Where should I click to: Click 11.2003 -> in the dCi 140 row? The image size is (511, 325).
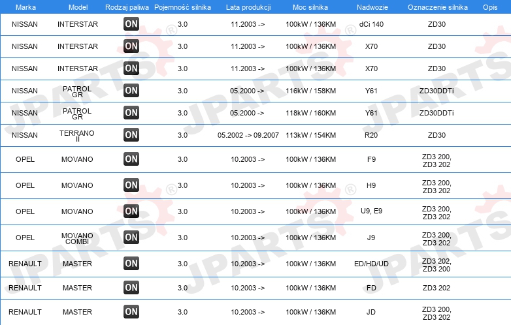click(x=248, y=24)
